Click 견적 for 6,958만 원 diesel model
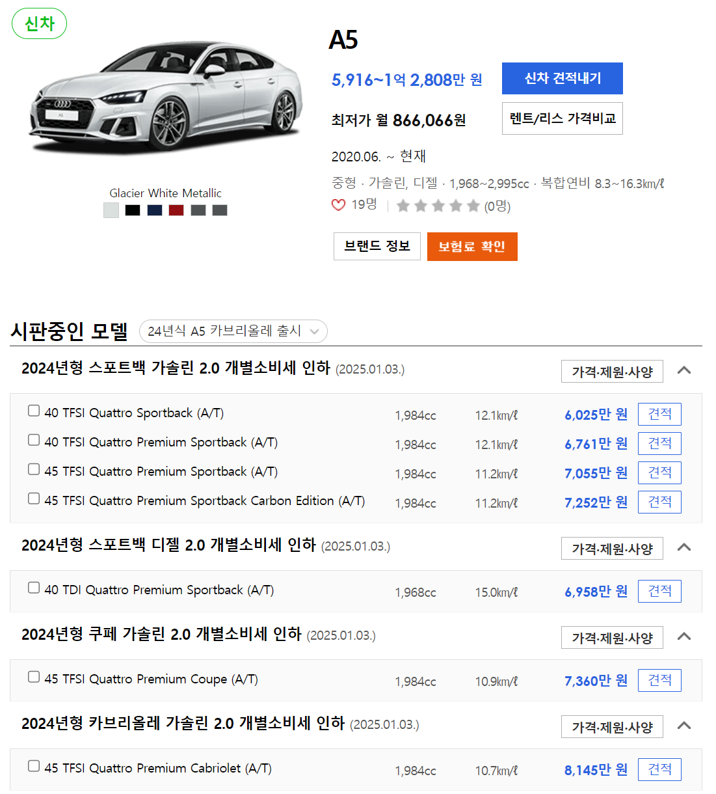This screenshot has height=794, width=716. (659, 591)
